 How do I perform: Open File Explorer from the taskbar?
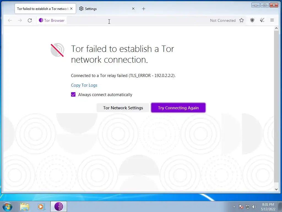coord(25,206)
